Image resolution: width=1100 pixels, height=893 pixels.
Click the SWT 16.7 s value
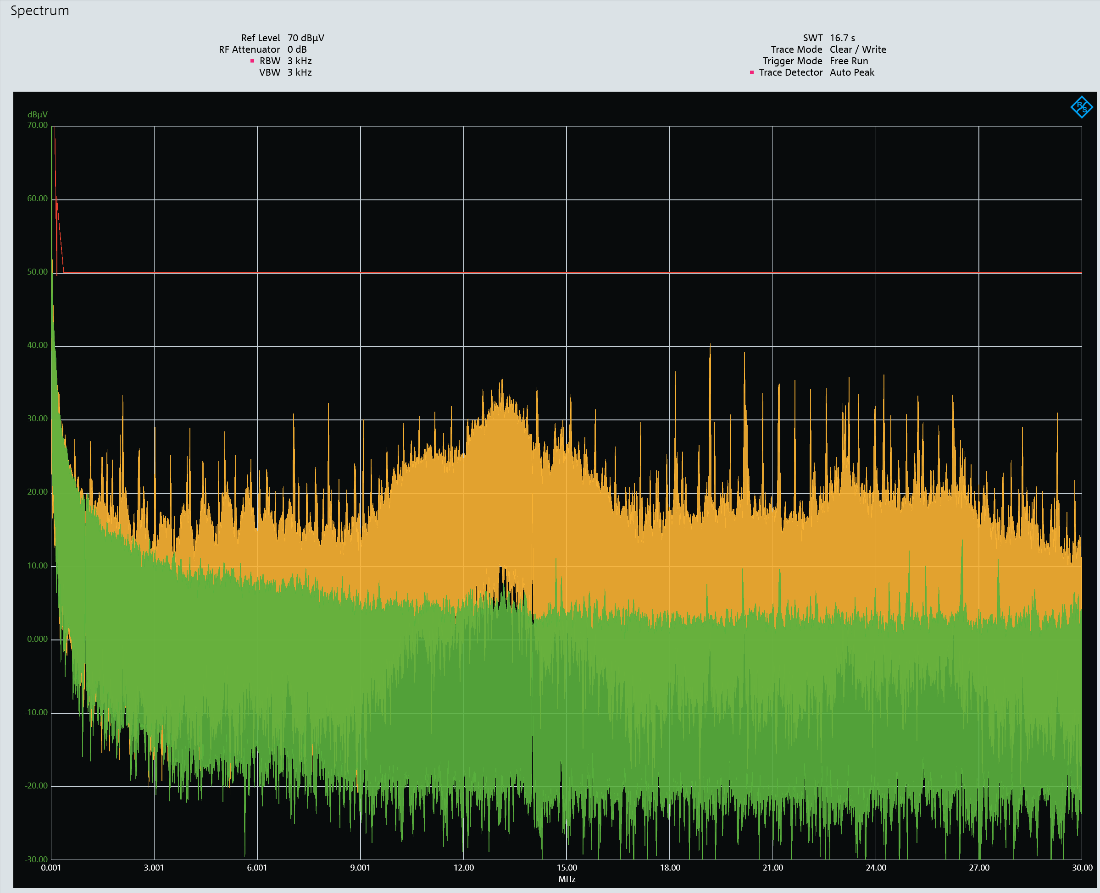(842, 38)
